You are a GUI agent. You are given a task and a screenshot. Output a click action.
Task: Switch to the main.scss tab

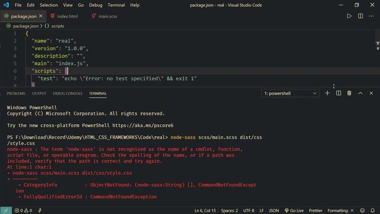click(107, 16)
